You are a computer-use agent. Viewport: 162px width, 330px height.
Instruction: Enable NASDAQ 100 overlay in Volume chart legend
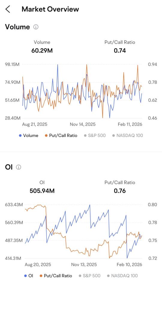(x=127, y=135)
